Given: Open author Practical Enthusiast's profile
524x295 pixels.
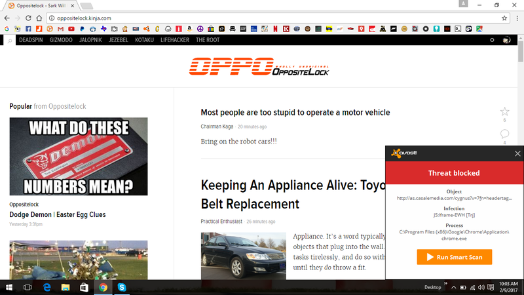Looking at the screenshot, I should (x=221, y=222).
